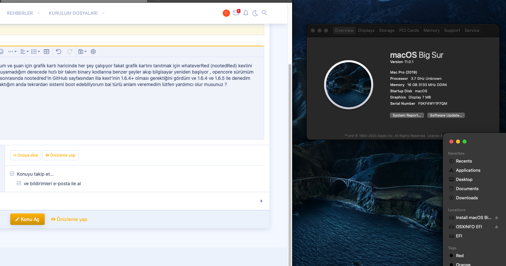Expand the REHBERLER dropdown menu
The height and width of the screenshot is (266, 506).
point(23,13)
